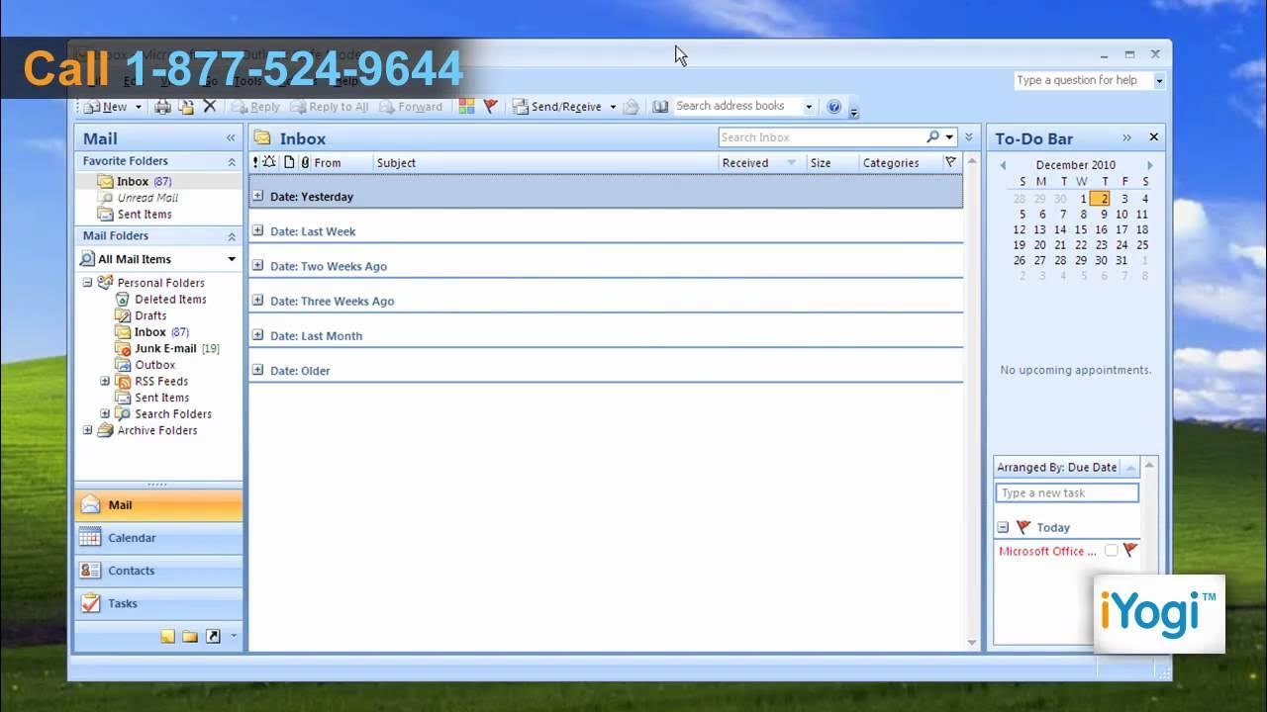Expand the Date: Older group
This screenshot has height=712, width=1267.
pyautogui.click(x=257, y=370)
